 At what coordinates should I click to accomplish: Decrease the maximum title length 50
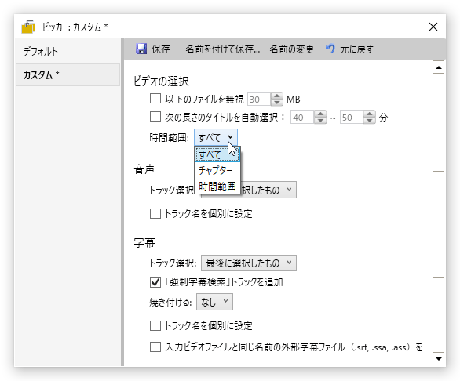pos(370,121)
